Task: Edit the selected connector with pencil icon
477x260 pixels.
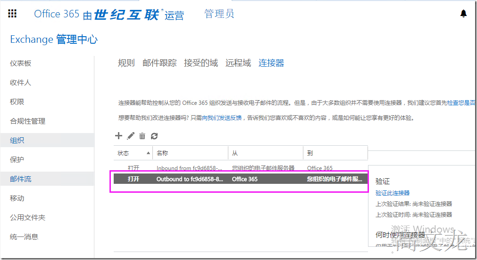Action: point(131,136)
